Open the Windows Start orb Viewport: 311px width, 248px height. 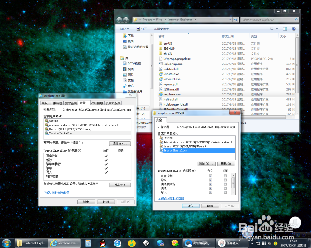(x=6, y=243)
